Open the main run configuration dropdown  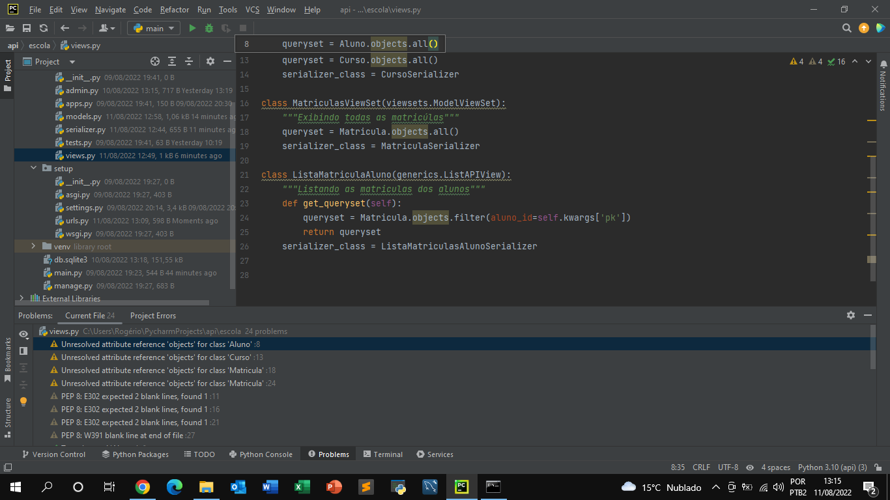click(154, 28)
